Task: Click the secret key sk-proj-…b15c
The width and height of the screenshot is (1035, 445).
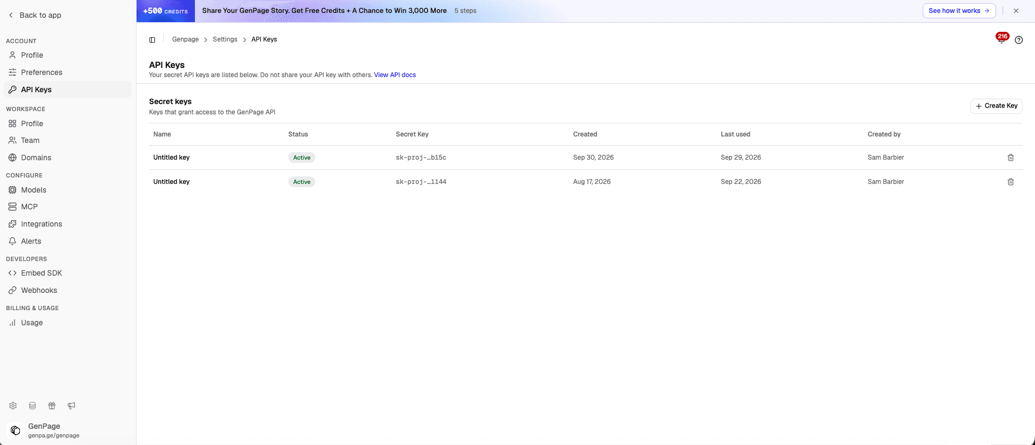Action: (x=421, y=158)
